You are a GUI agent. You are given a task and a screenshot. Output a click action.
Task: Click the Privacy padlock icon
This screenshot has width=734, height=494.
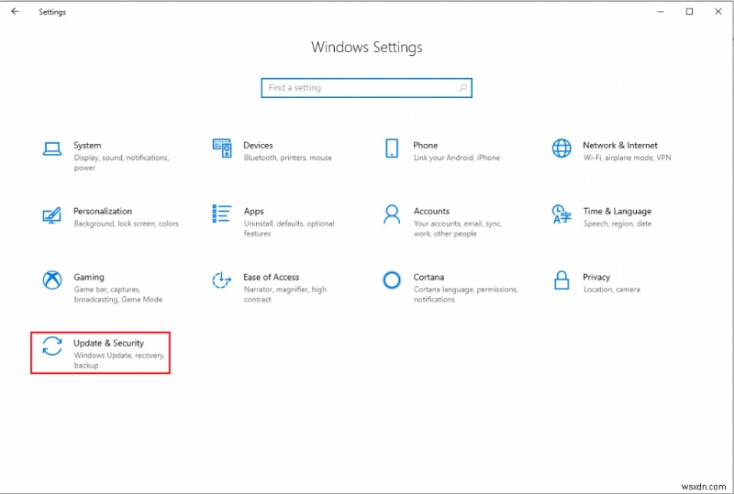[562, 280]
